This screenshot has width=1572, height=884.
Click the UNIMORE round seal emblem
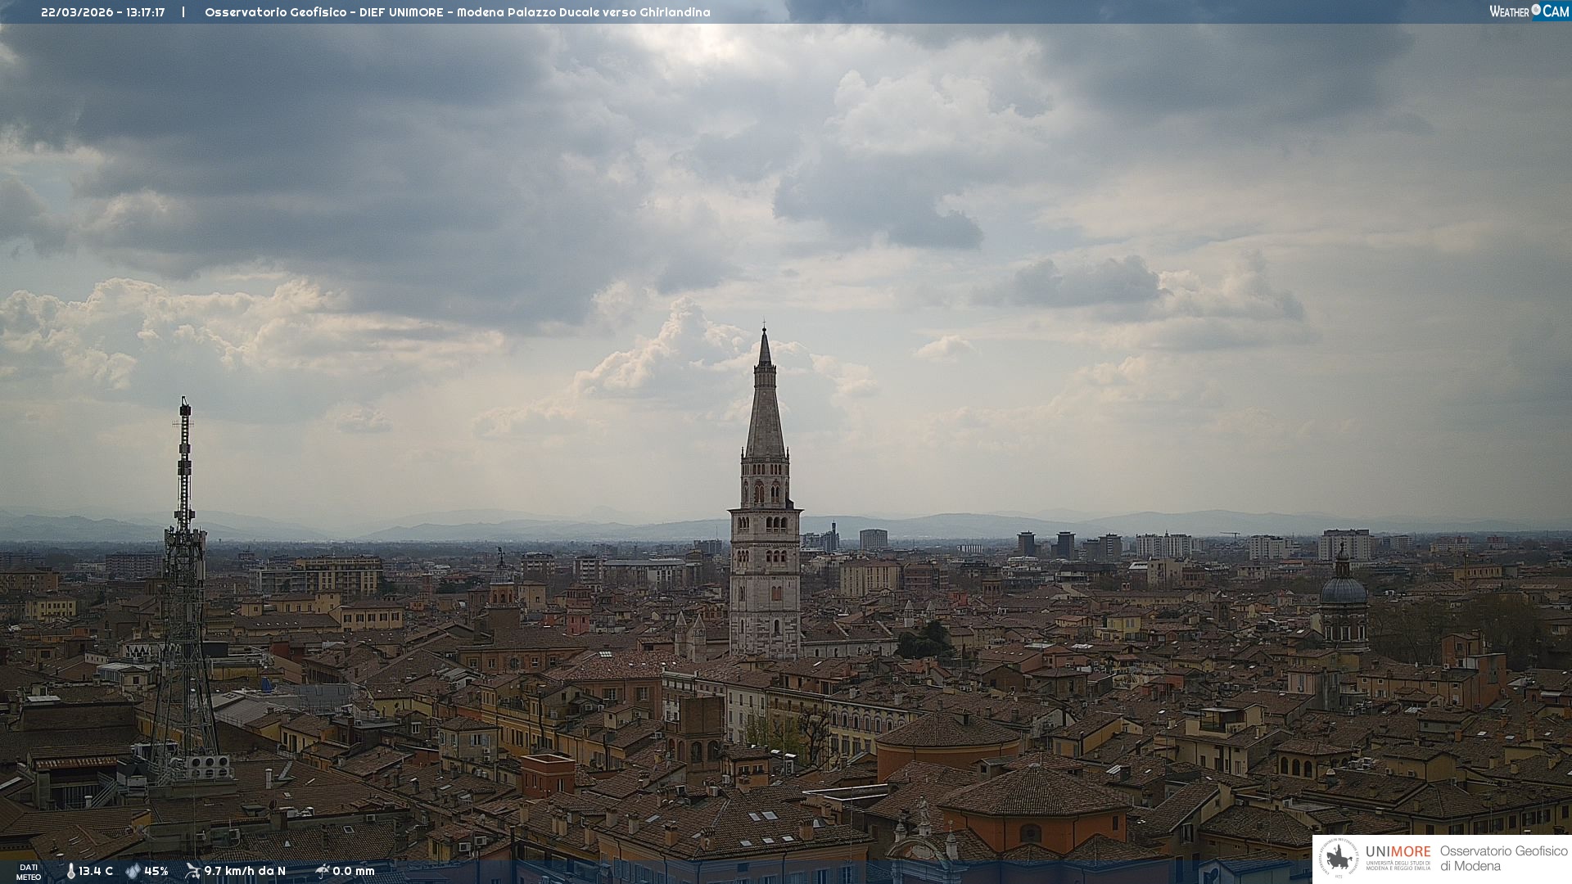pyautogui.click(x=1339, y=859)
